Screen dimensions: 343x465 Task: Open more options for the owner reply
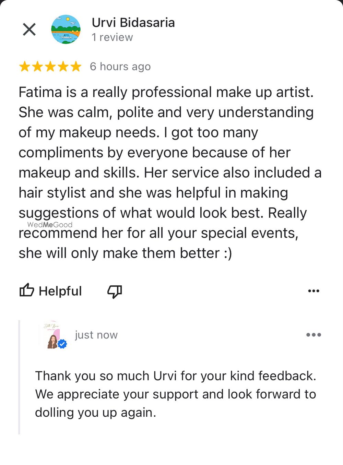(314, 335)
